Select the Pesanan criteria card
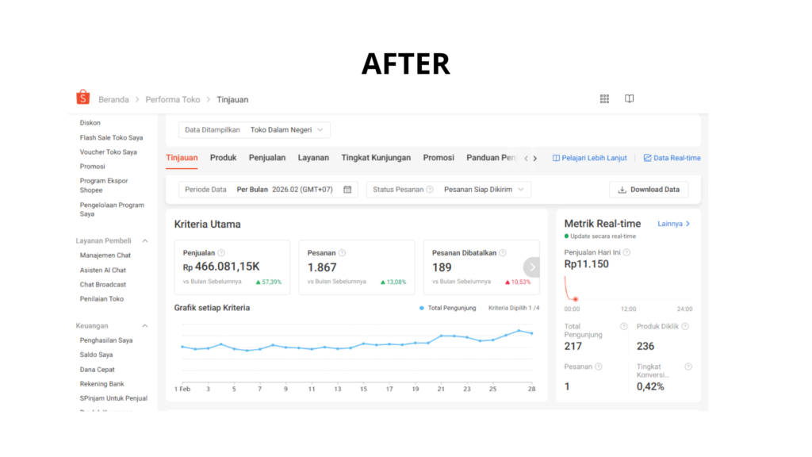Screen dimensions: 812x457 coord(356,267)
